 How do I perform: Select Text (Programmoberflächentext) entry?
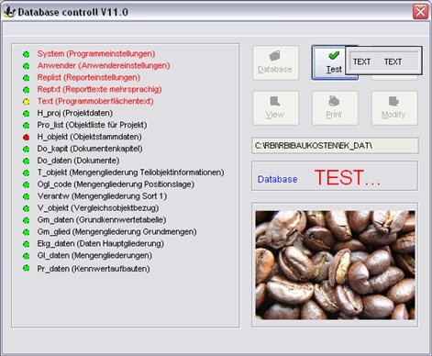pos(95,101)
